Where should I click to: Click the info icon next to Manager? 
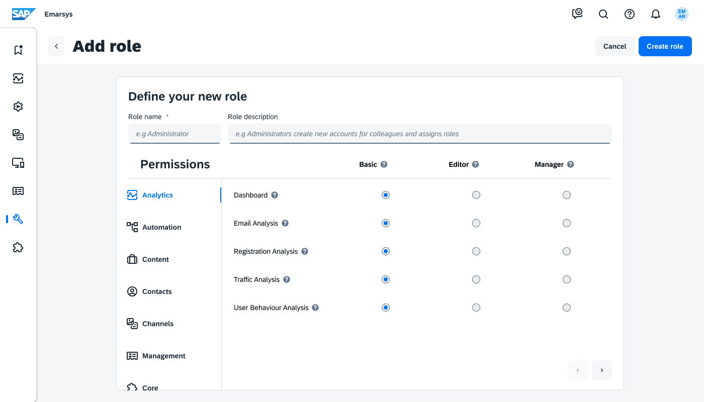point(570,164)
